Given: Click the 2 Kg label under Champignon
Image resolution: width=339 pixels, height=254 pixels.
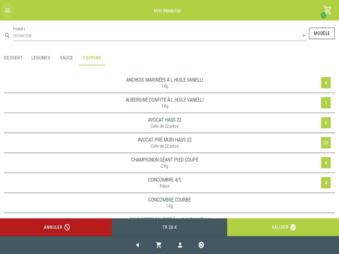Looking at the screenshot, I should (x=164, y=166).
